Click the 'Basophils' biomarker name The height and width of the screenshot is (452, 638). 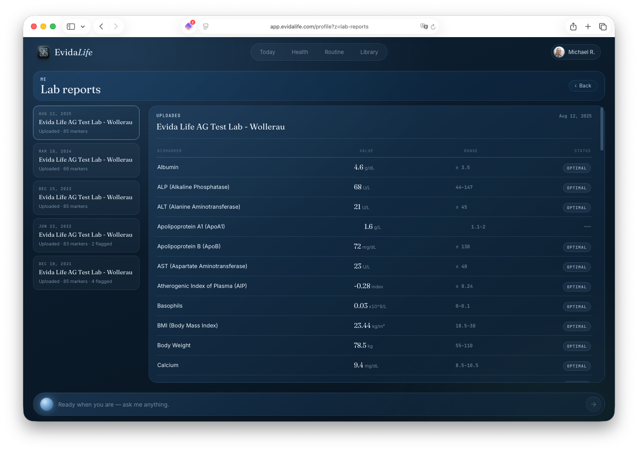[x=170, y=306]
